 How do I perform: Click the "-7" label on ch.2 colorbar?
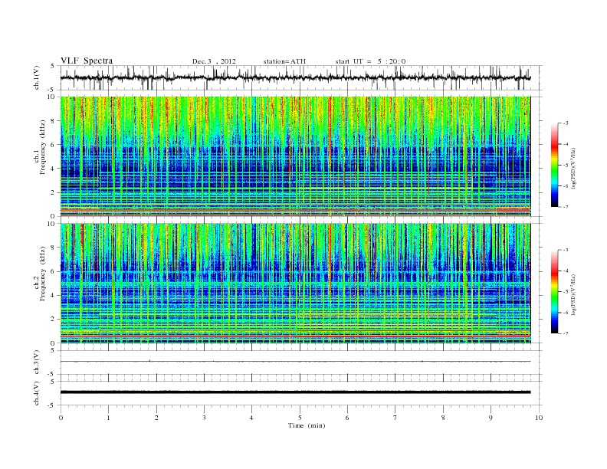point(566,333)
